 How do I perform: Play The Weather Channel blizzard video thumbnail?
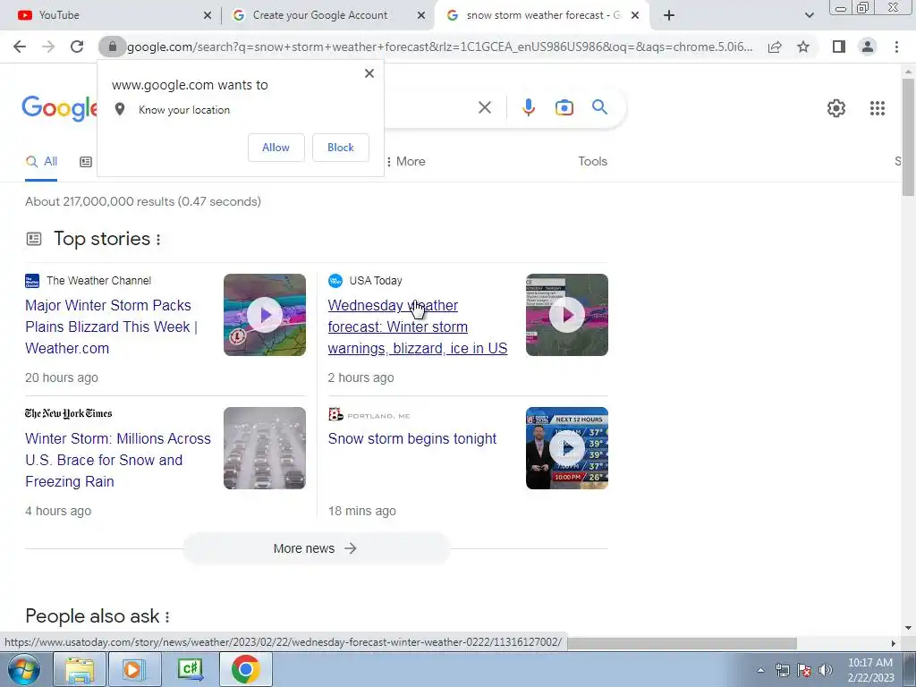click(265, 315)
